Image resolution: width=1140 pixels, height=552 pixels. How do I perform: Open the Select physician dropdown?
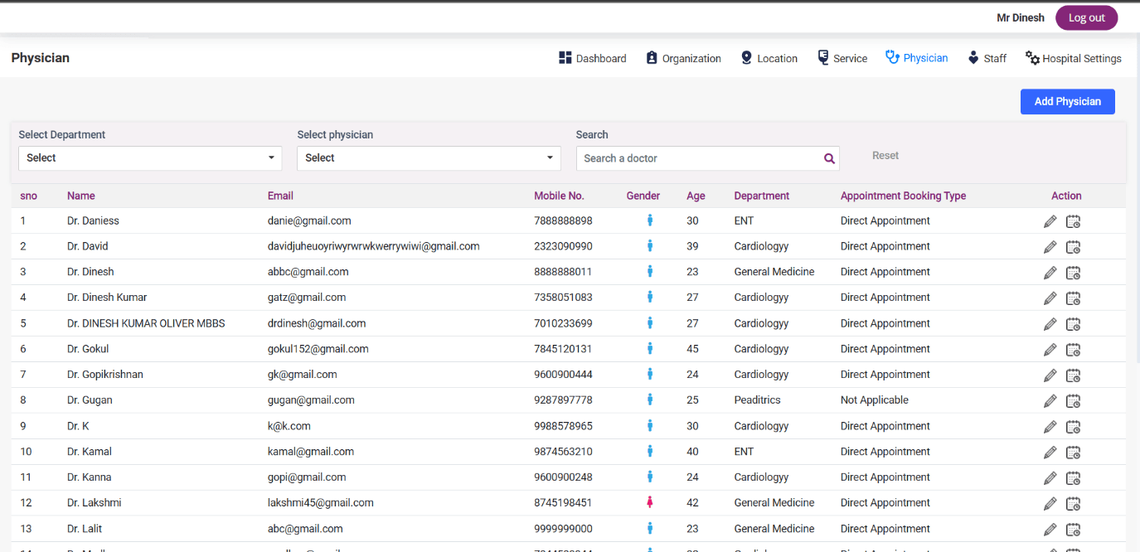click(429, 158)
